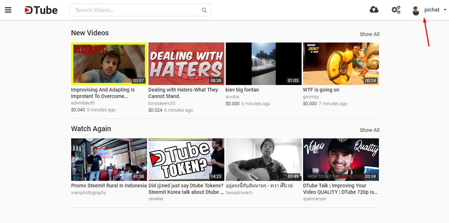Click the $0.024 payout value

pyautogui.click(x=155, y=110)
